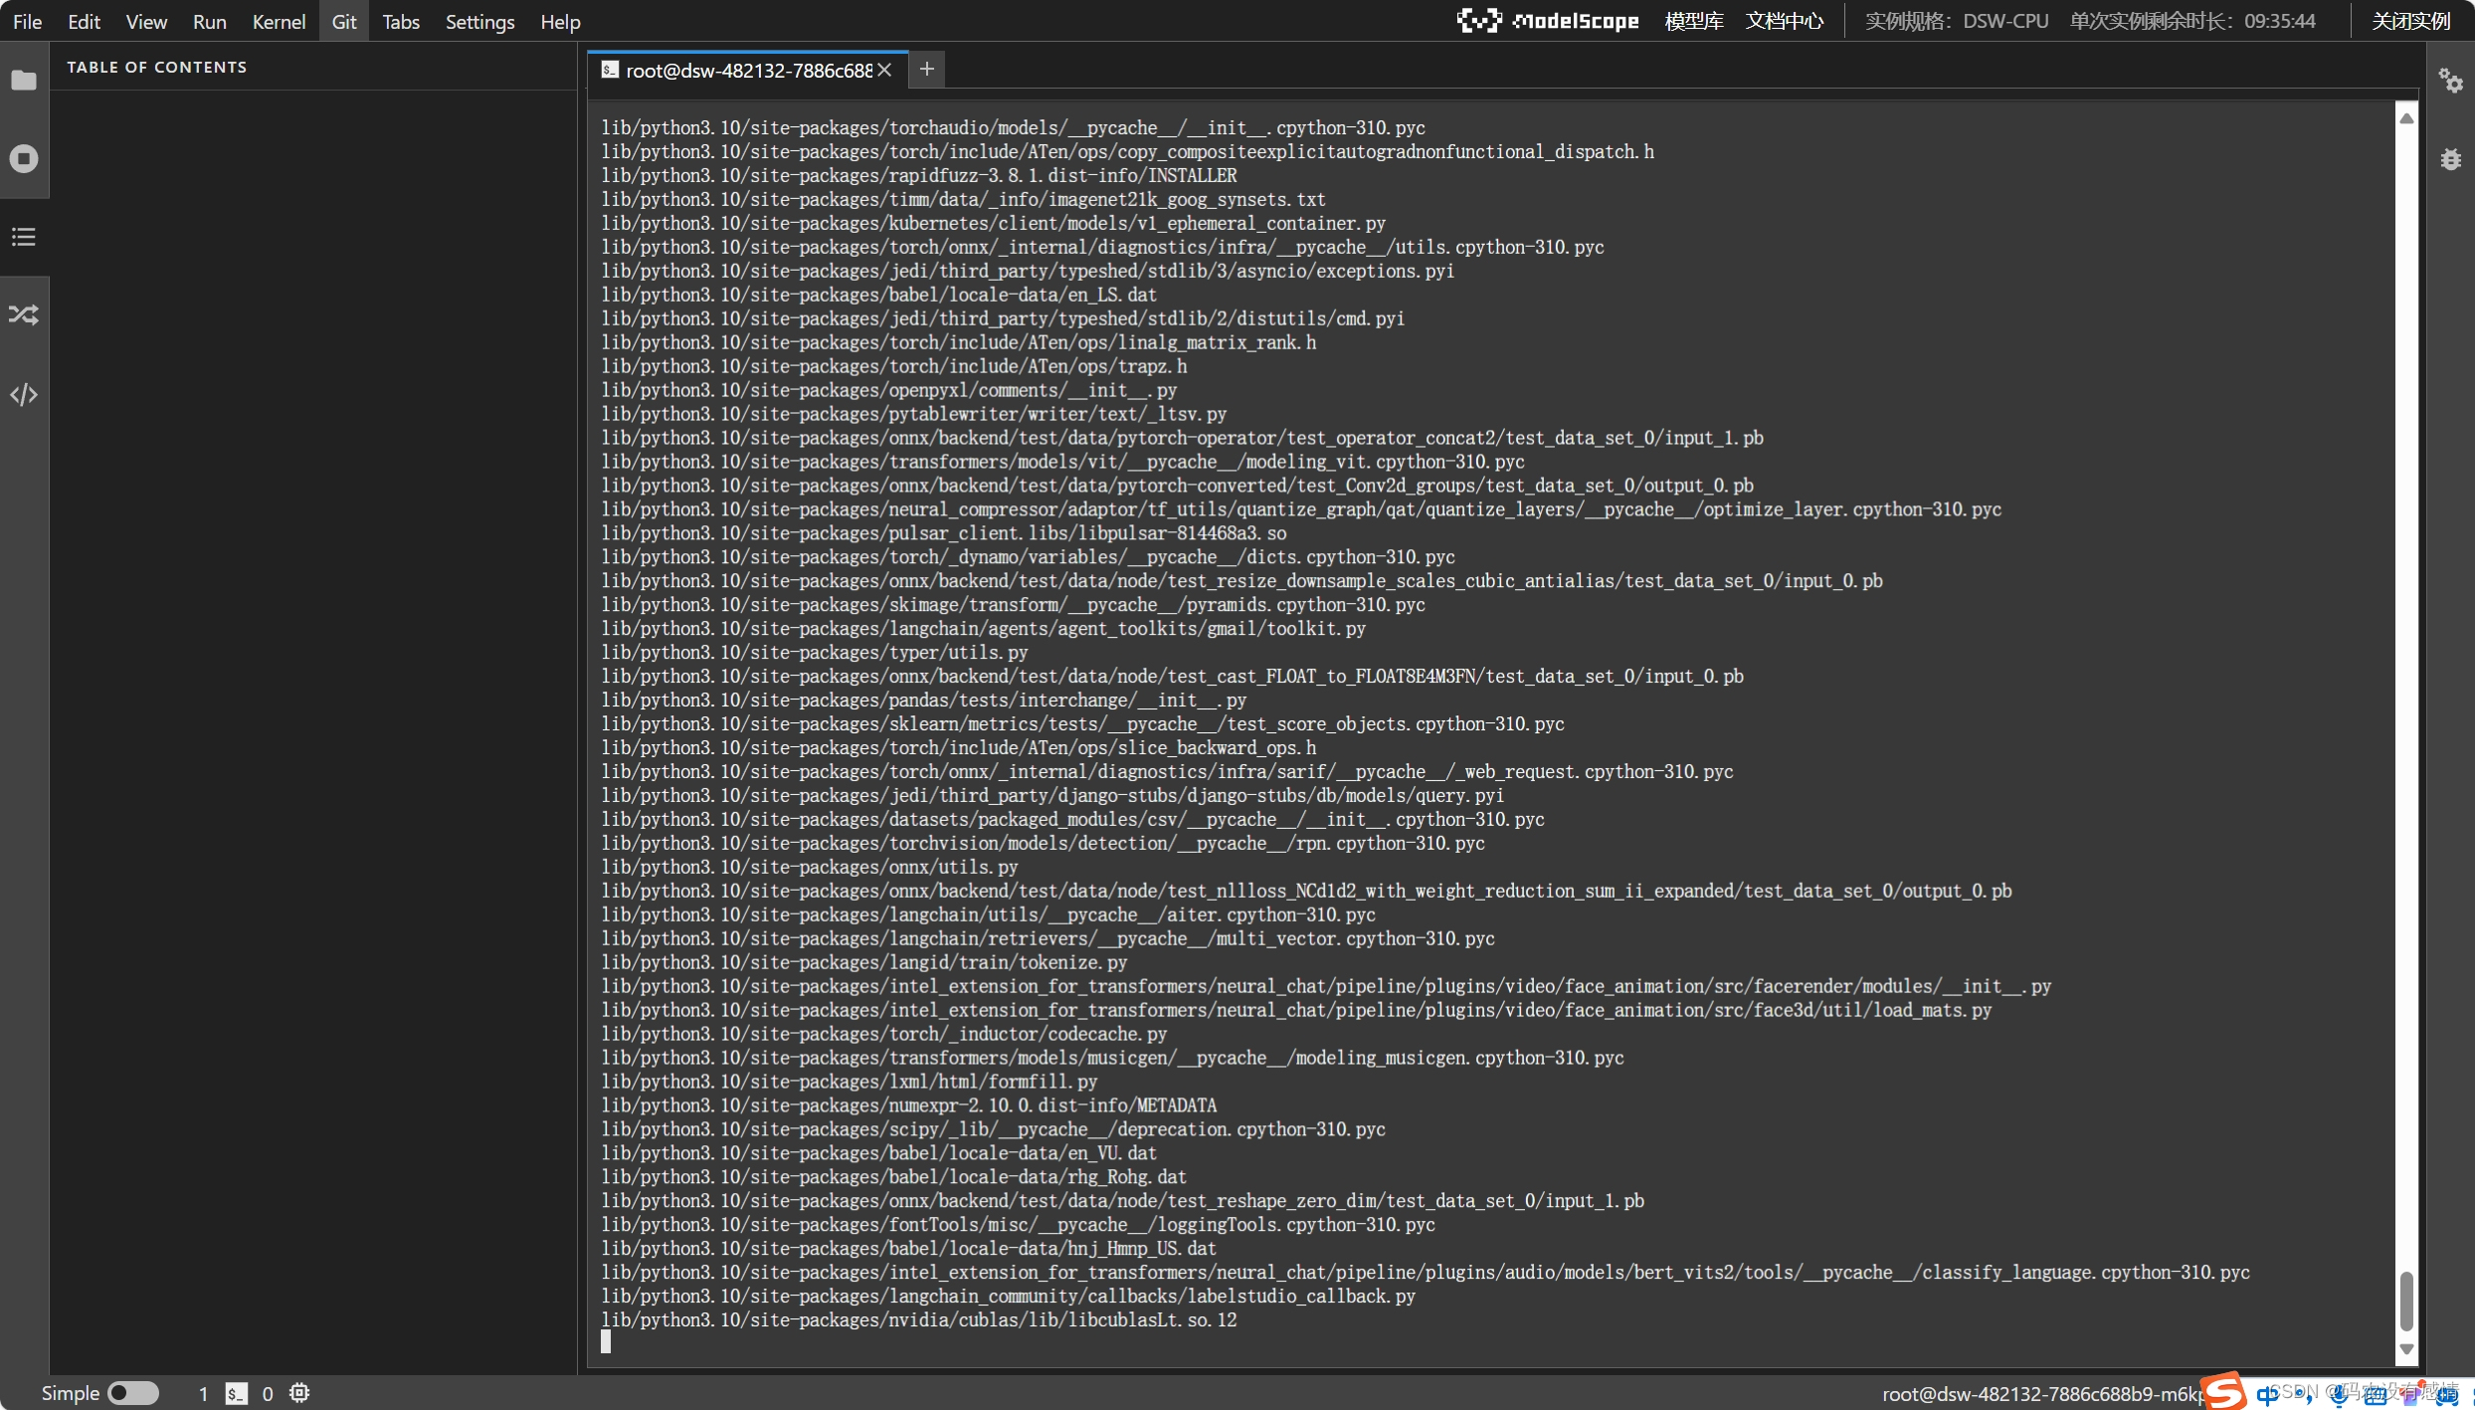The image size is (2475, 1410).
Task: Open the Git menu
Action: [344, 21]
